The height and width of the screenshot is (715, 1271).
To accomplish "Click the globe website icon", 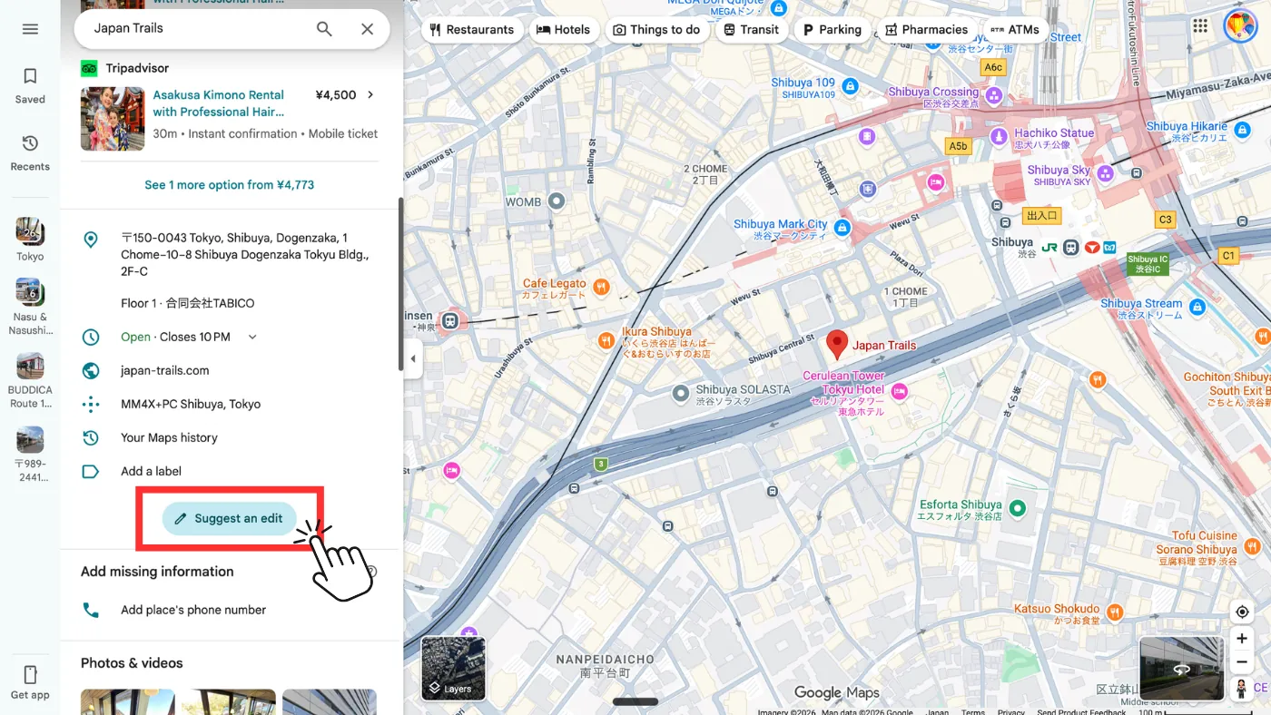I will tap(90, 370).
